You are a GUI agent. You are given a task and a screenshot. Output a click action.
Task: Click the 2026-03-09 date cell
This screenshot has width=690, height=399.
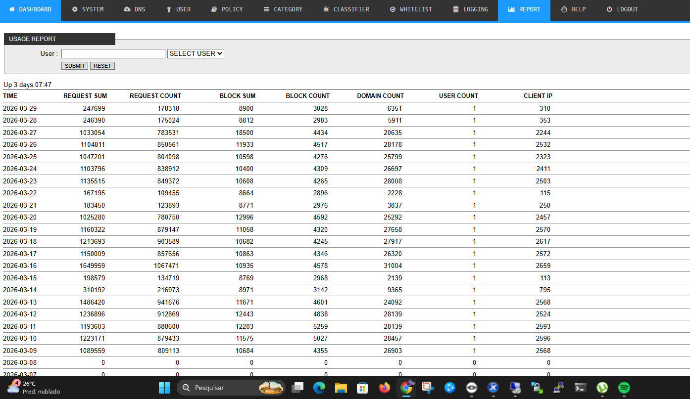(20, 351)
